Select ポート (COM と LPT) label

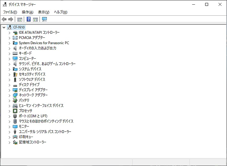coord(33,116)
